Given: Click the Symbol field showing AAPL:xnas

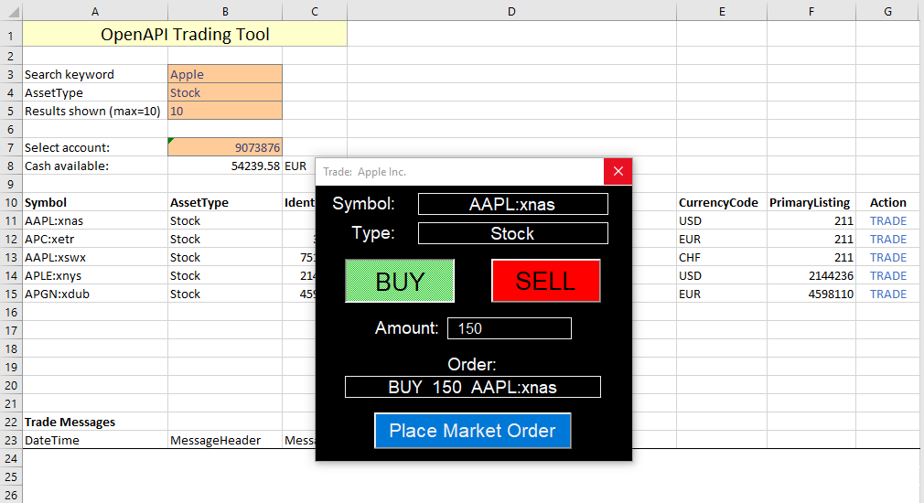Looking at the screenshot, I should point(512,204).
